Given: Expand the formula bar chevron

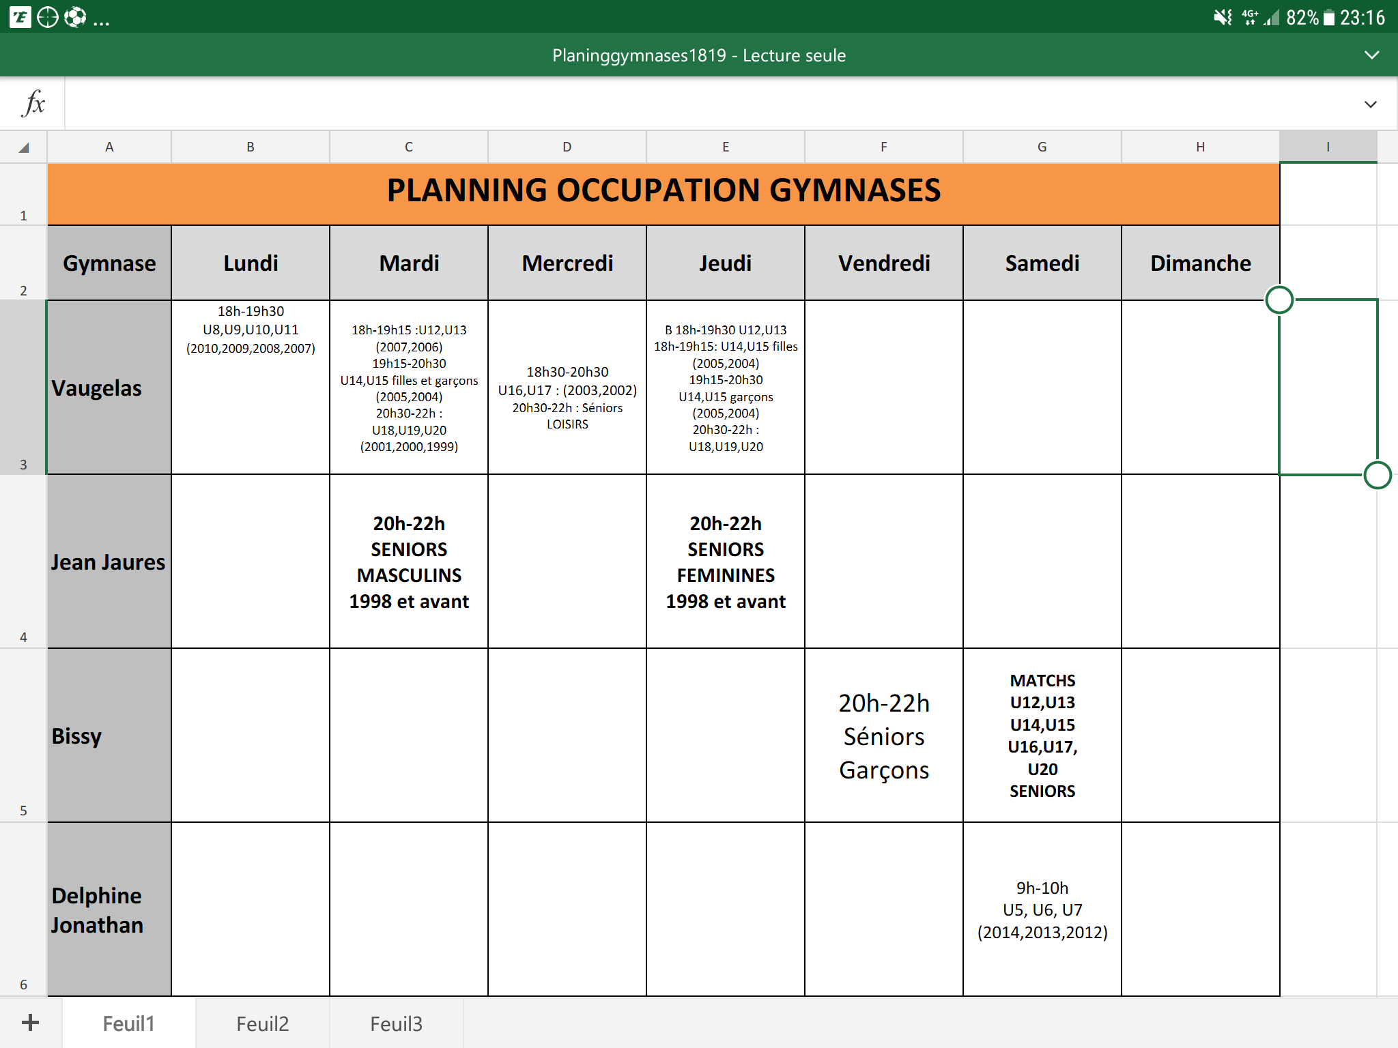Looking at the screenshot, I should (x=1370, y=104).
